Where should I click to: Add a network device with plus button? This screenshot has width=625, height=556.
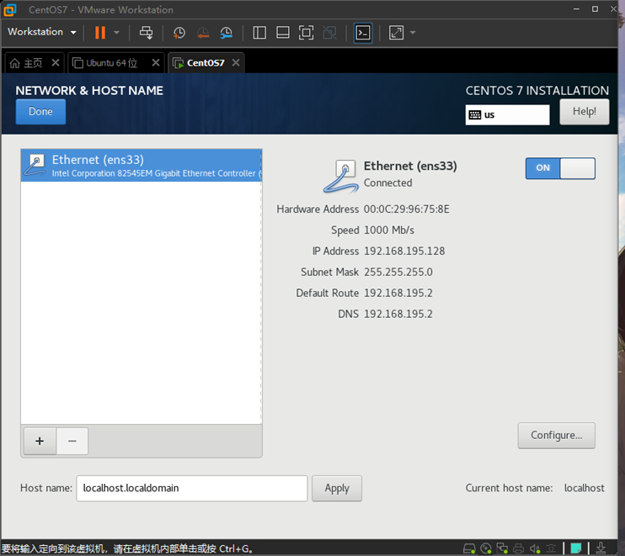40,441
